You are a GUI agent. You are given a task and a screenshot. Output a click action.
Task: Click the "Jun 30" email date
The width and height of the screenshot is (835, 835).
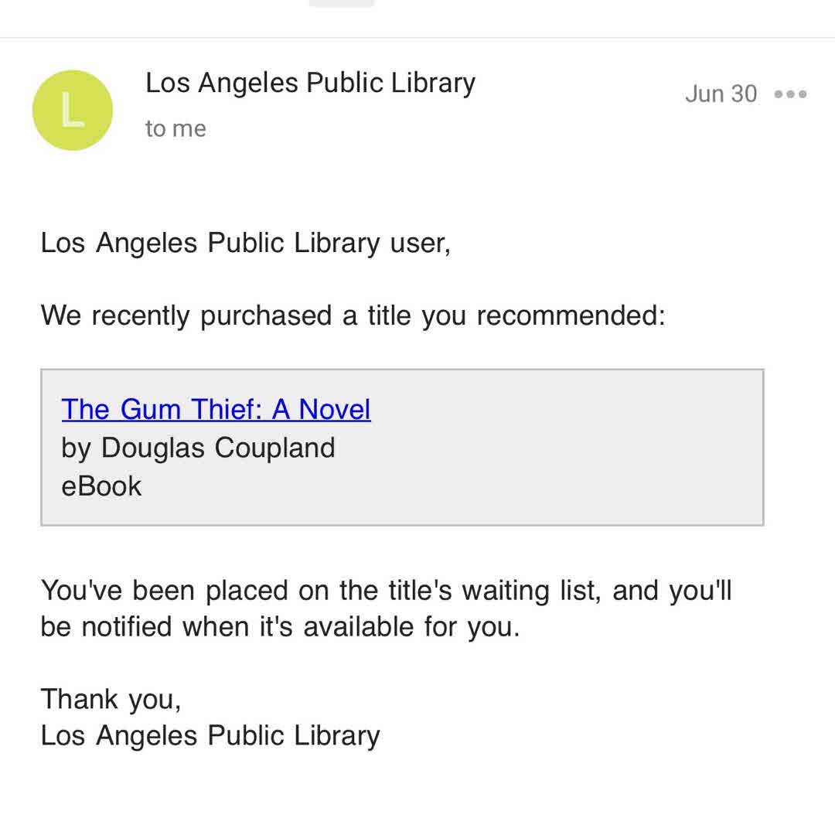point(721,94)
